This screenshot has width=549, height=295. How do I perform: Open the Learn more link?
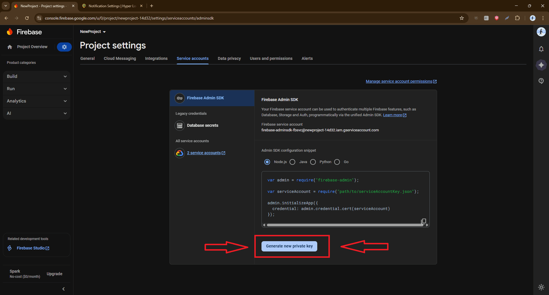395,115
